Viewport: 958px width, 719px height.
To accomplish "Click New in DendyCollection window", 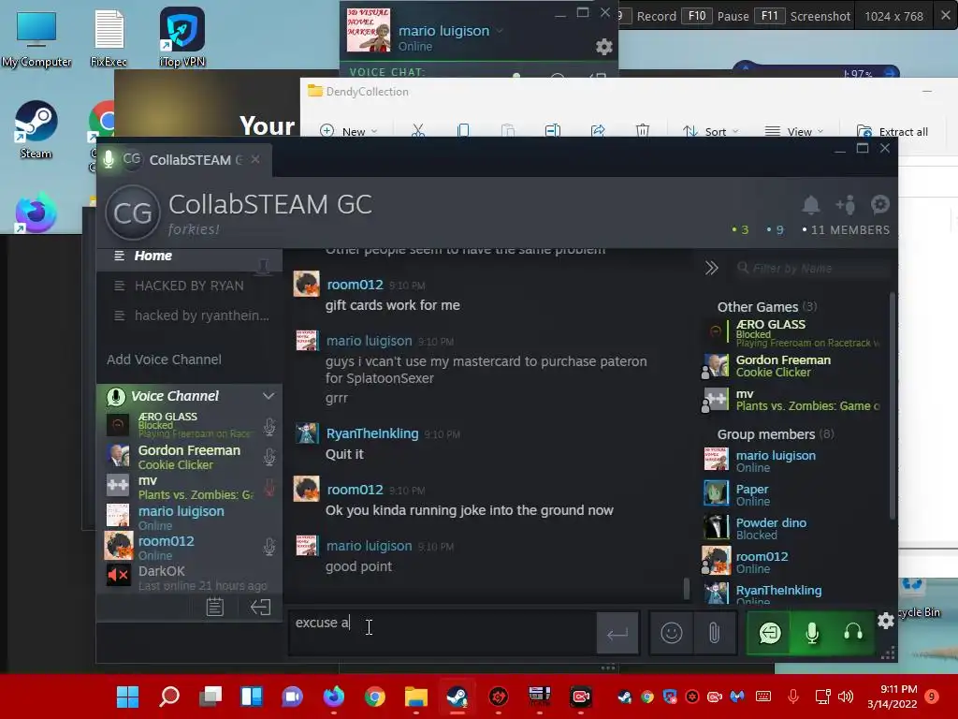I will pyautogui.click(x=349, y=131).
